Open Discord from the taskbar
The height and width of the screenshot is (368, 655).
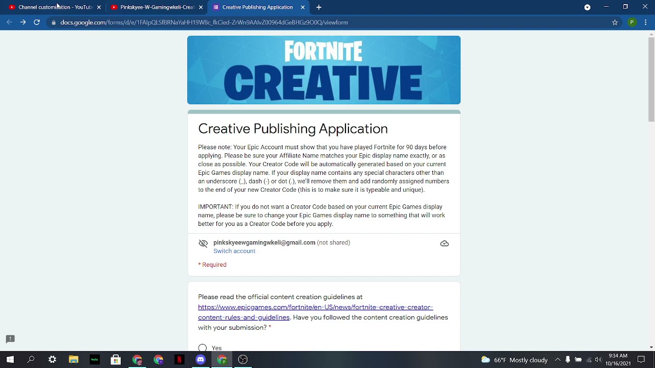(x=201, y=360)
